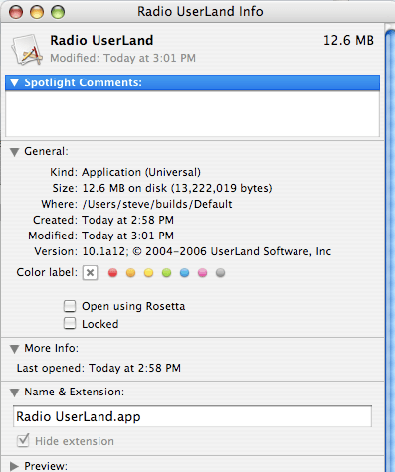Zoom the Info window with green button
This screenshot has width=395, height=472.
pyautogui.click(x=58, y=12)
